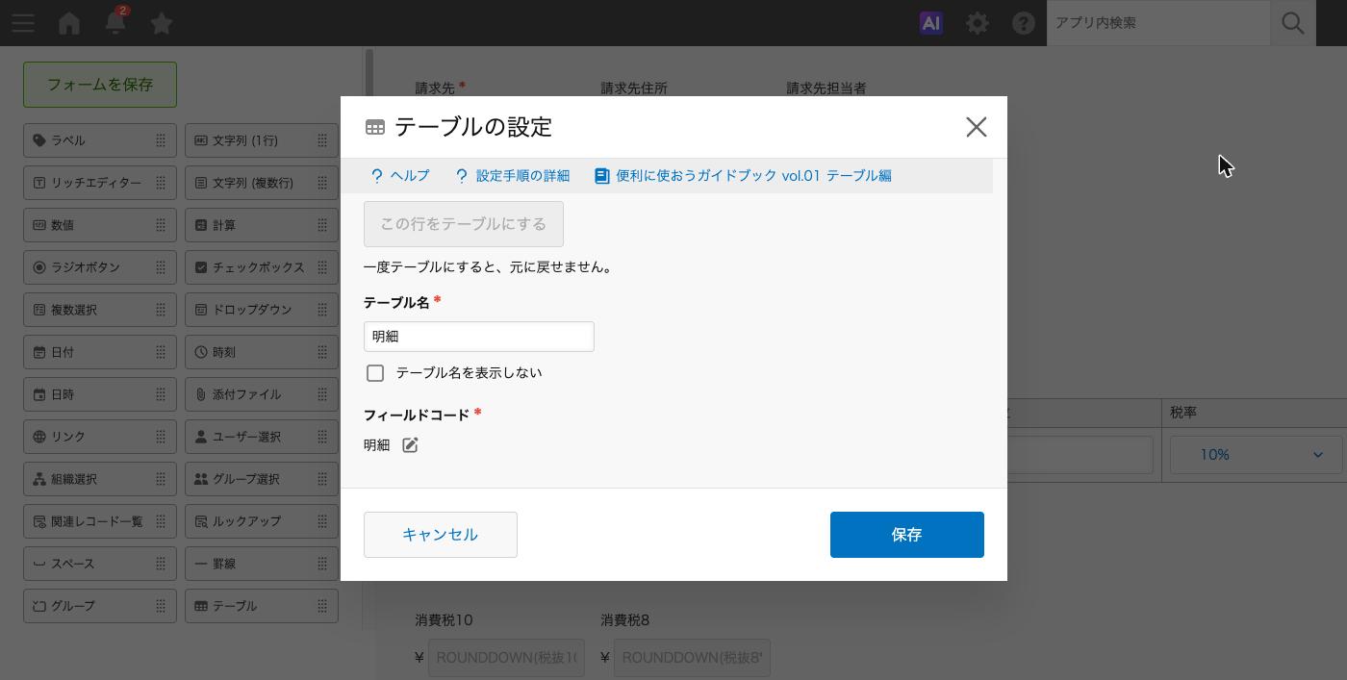
Task: Click the 消費税10 ROUNDDOWN field
Action: coord(506,658)
